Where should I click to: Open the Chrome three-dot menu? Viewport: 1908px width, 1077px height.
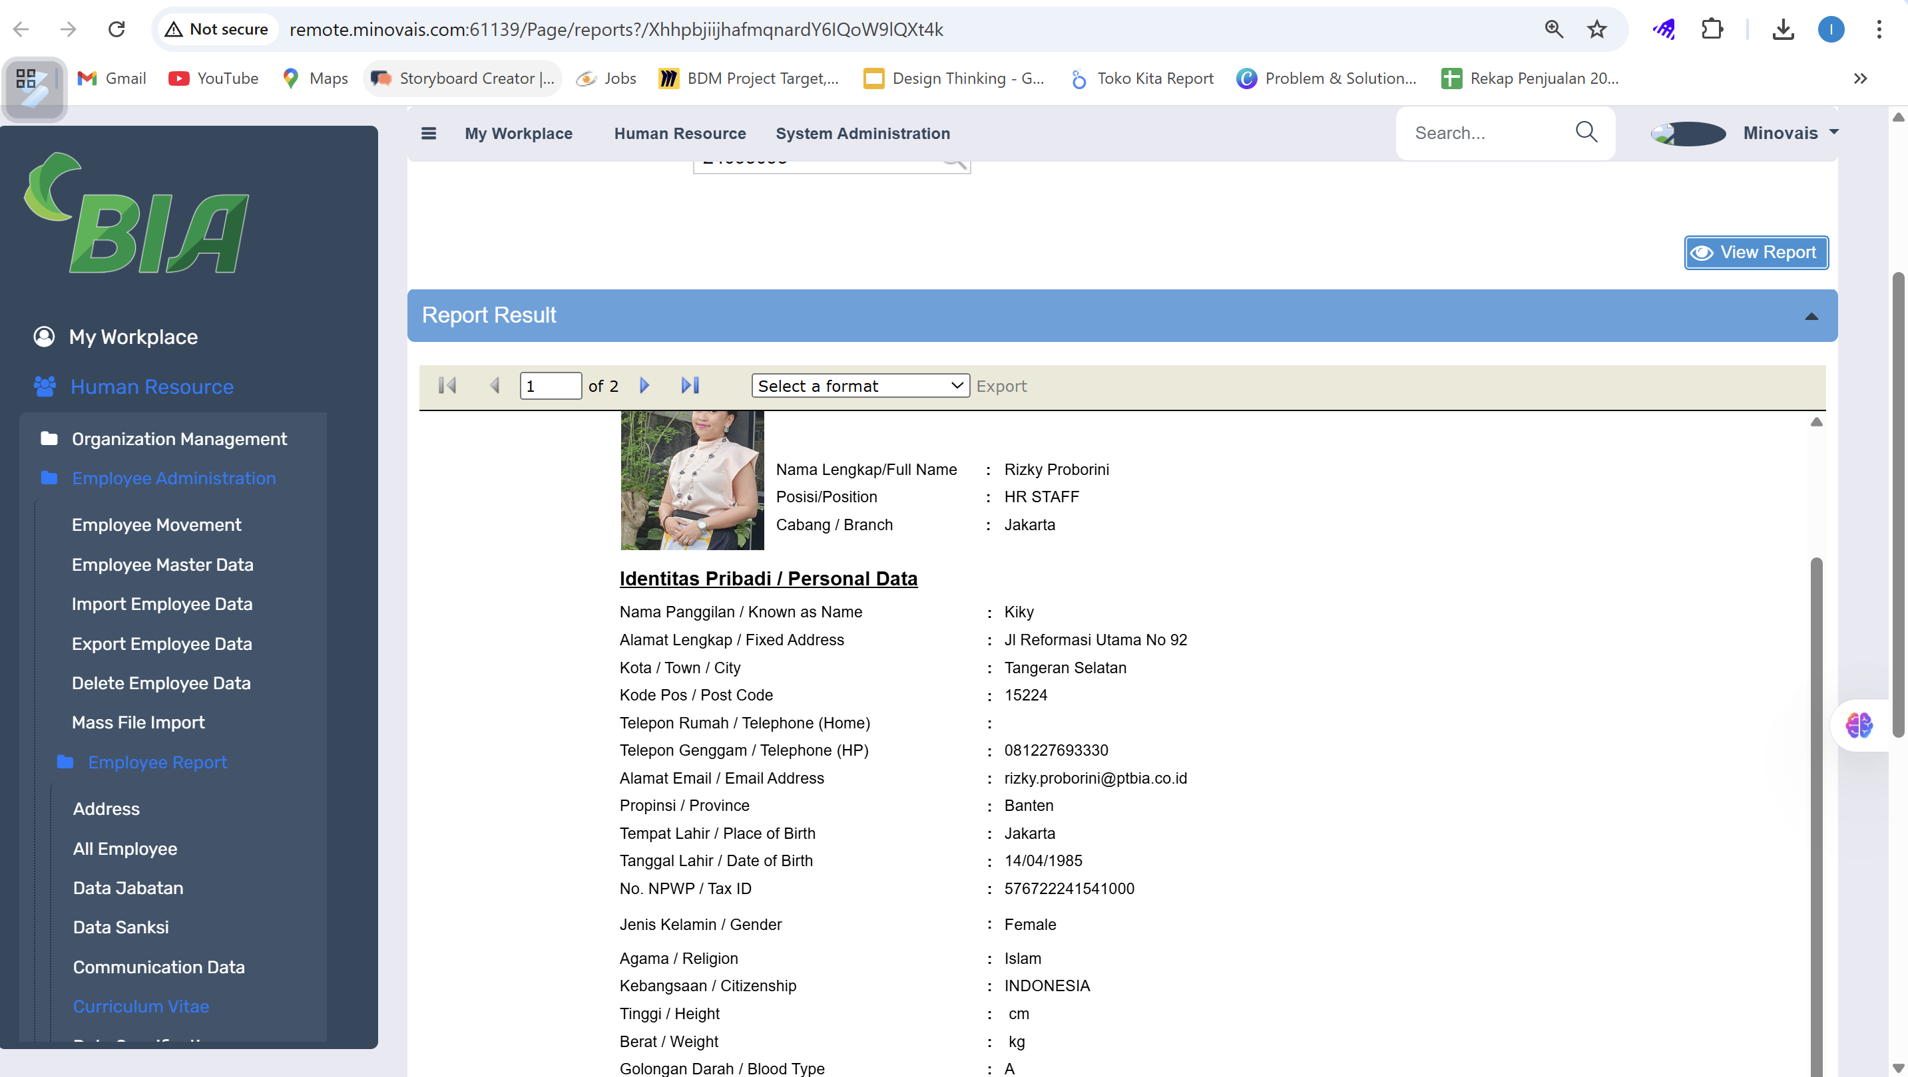point(1879,29)
